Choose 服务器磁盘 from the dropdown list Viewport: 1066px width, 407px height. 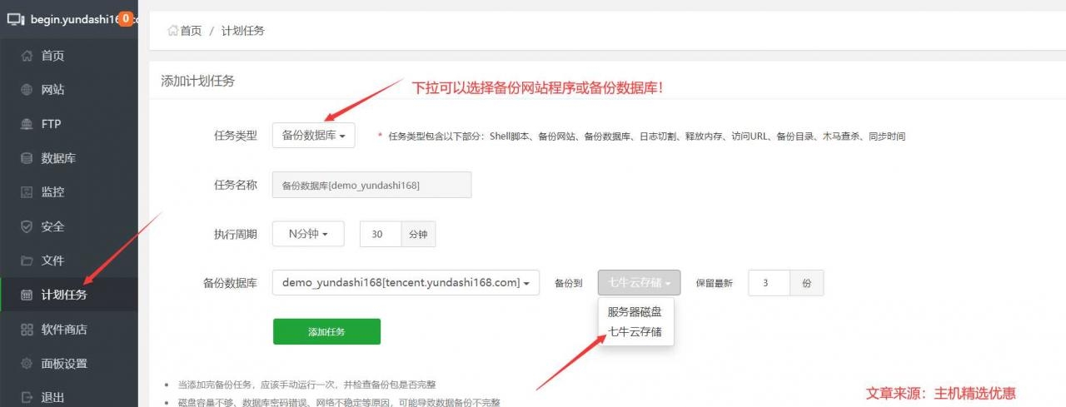[635, 312]
